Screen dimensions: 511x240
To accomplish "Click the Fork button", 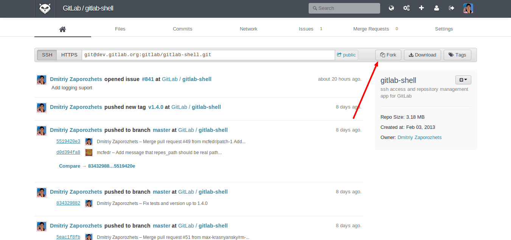I will pyautogui.click(x=388, y=55).
